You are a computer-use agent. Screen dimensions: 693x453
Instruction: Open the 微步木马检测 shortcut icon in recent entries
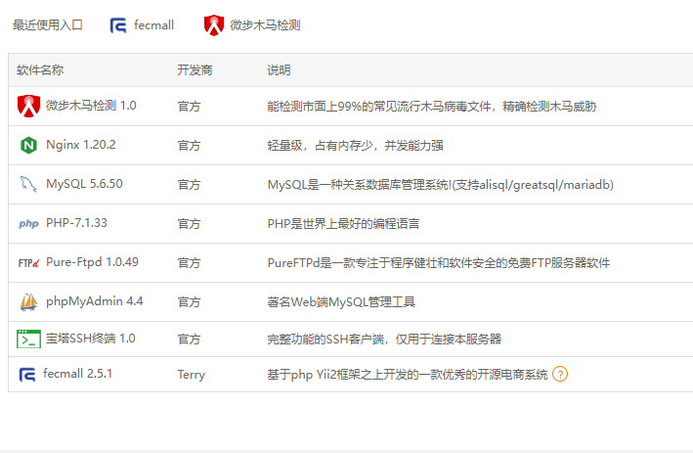(x=214, y=25)
